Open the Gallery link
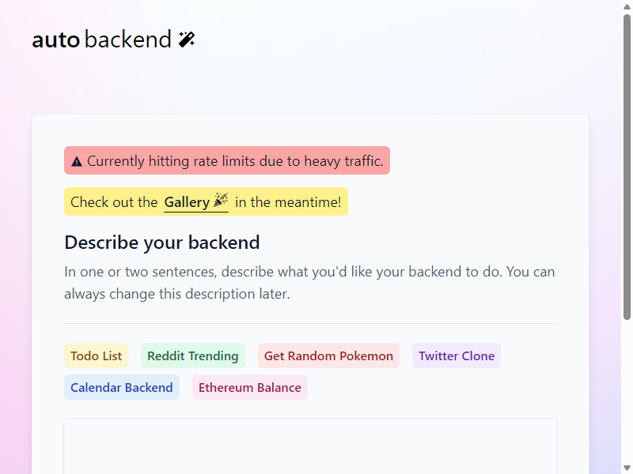This screenshot has width=633, height=474. pyautogui.click(x=196, y=202)
